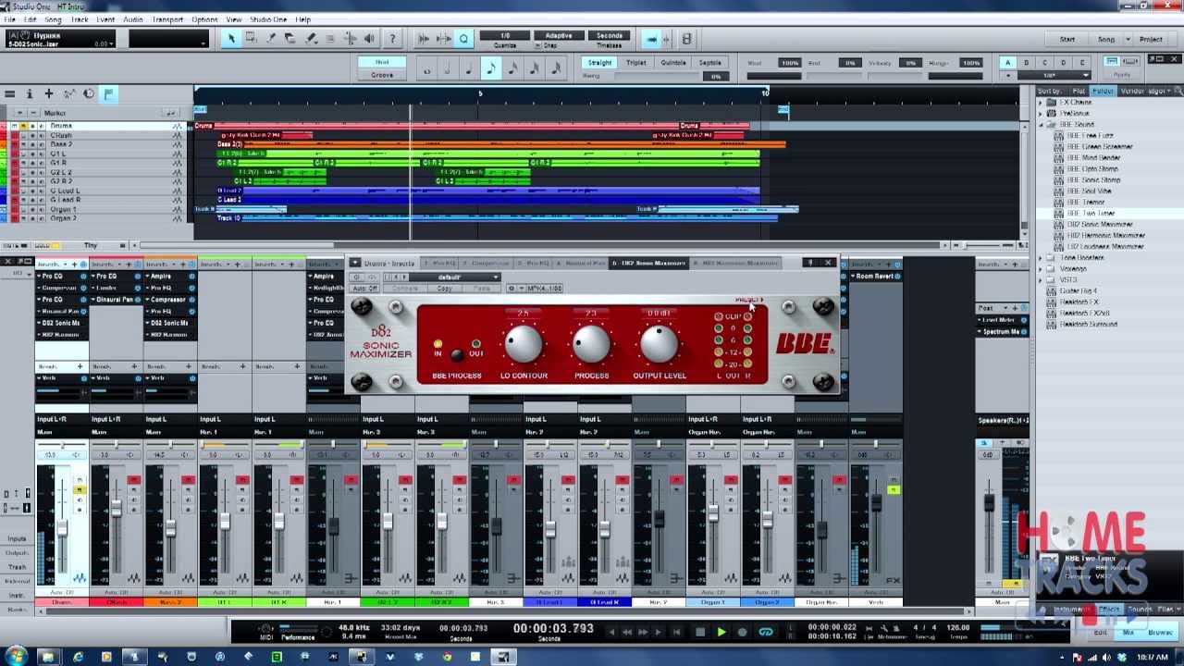Select the Eraser tool

tap(290, 39)
